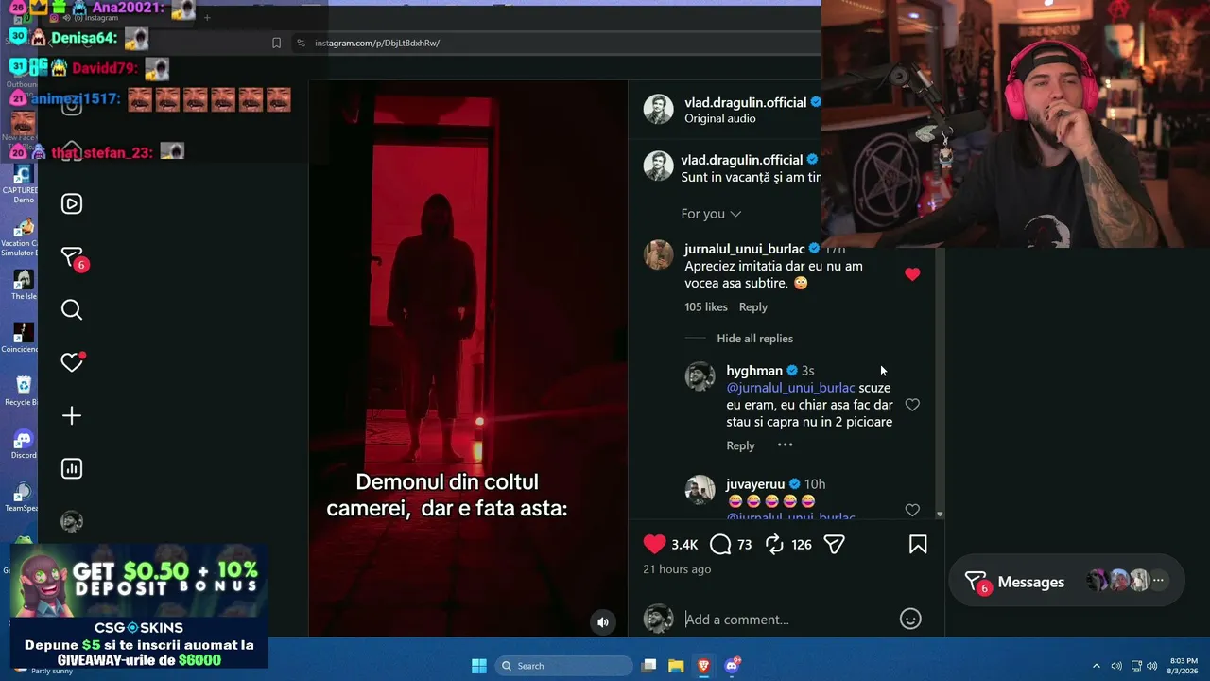This screenshot has height=681, width=1210.
Task: Share the post with the paper plane icon
Action: [x=834, y=544]
